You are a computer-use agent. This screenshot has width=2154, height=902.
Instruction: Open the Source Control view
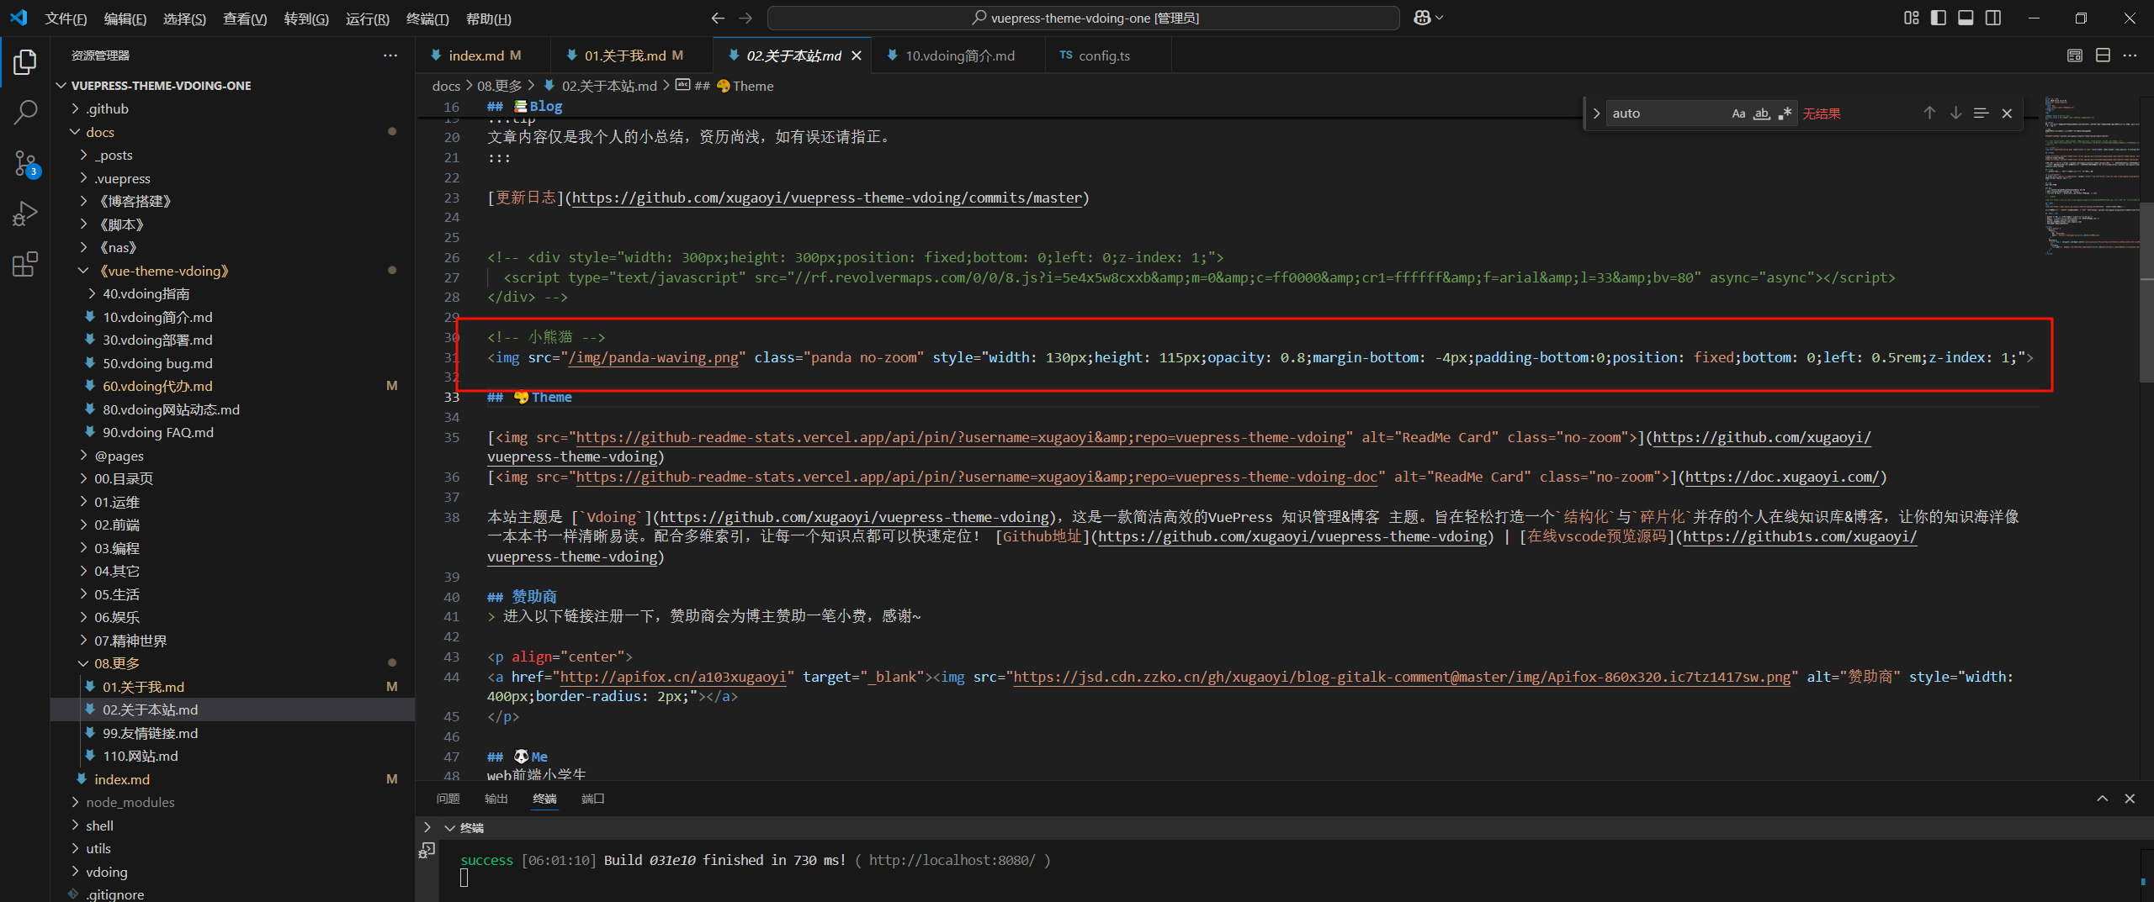click(25, 163)
